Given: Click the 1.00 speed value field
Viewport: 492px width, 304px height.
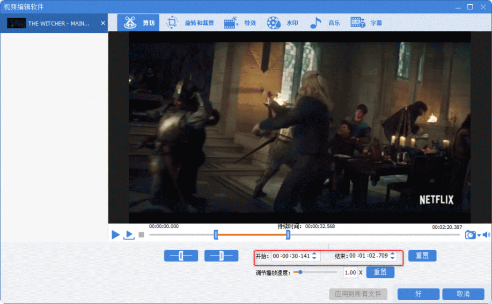Looking at the screenshot, I should point(350,273).
